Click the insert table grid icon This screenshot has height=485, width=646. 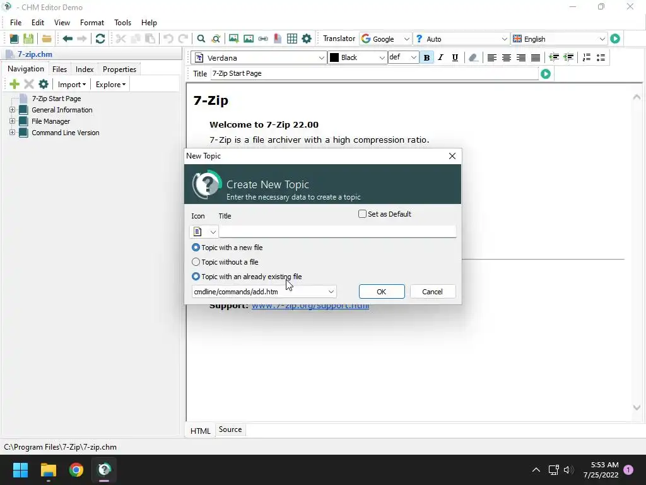point(292,39)
